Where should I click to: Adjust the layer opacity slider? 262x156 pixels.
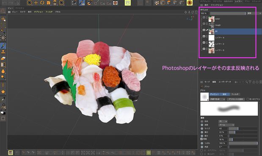coord(228,13)
